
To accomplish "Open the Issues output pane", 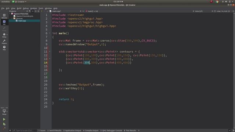I will pyautogui.click(x=42, y=131).
